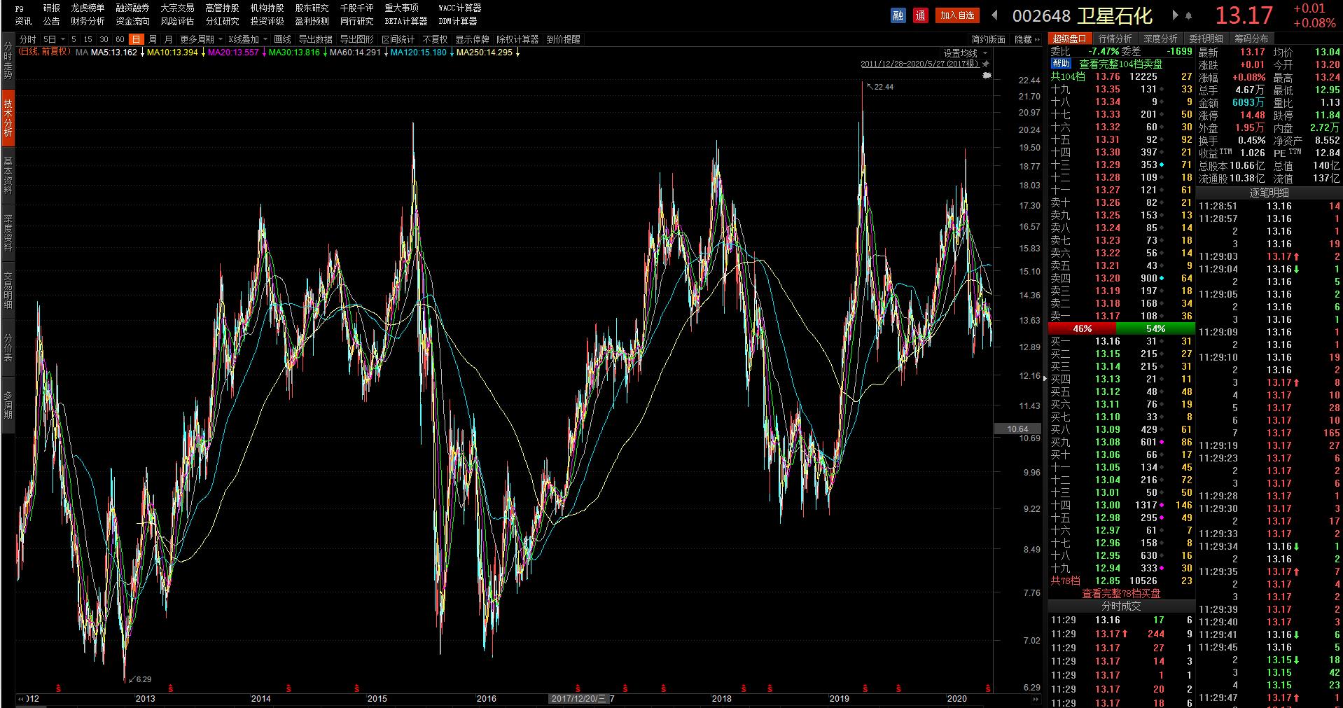
Task: Switch to the 委托明细 tab
Action: (1206, 39)
